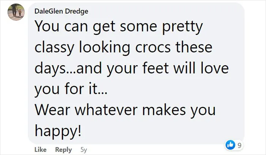Click the text "you for it..."
266x155 pixels.
point(71,89)
